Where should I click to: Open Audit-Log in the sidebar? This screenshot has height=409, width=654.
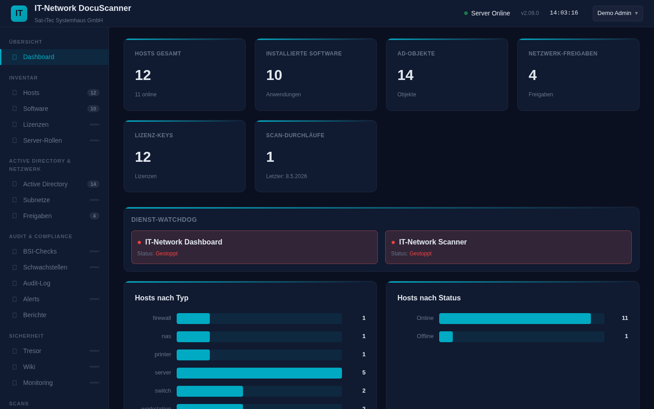click(x=54, y=283)
